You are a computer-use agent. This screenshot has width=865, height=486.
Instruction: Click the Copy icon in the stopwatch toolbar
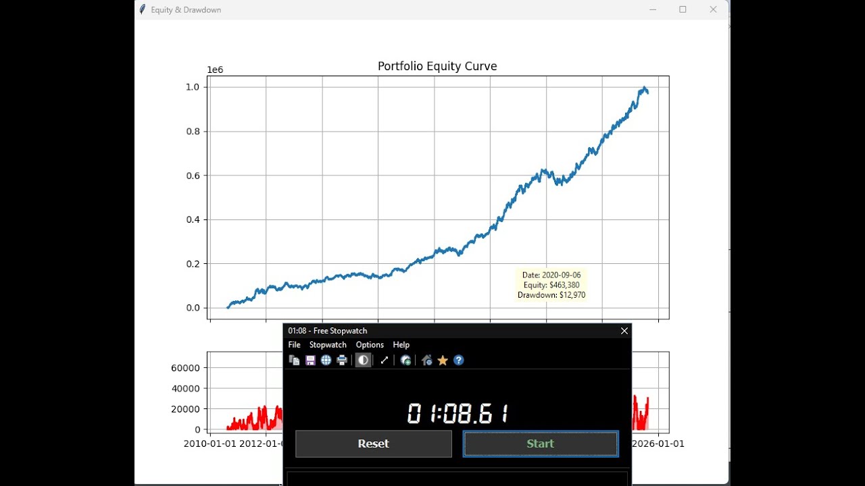coord(294,360)
